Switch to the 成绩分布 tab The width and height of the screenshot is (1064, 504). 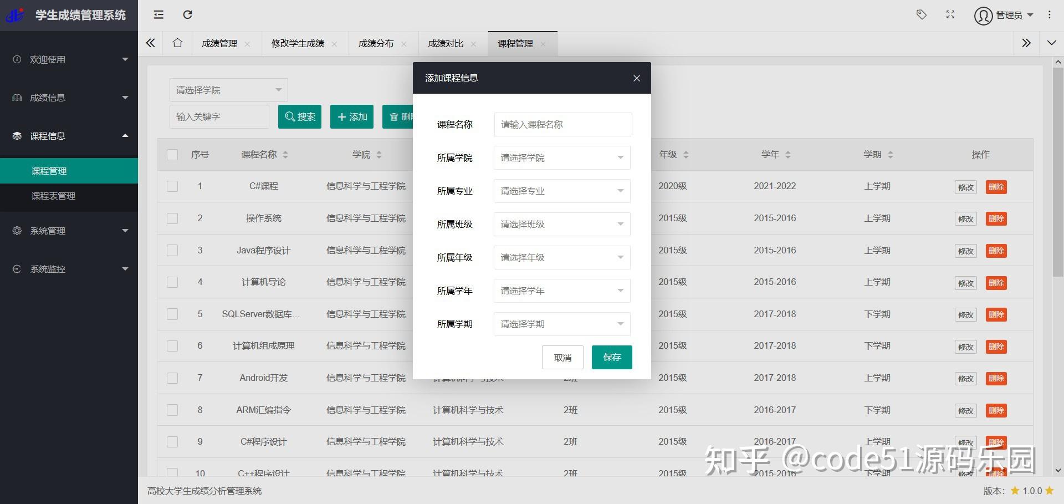[x=376, y=43]
